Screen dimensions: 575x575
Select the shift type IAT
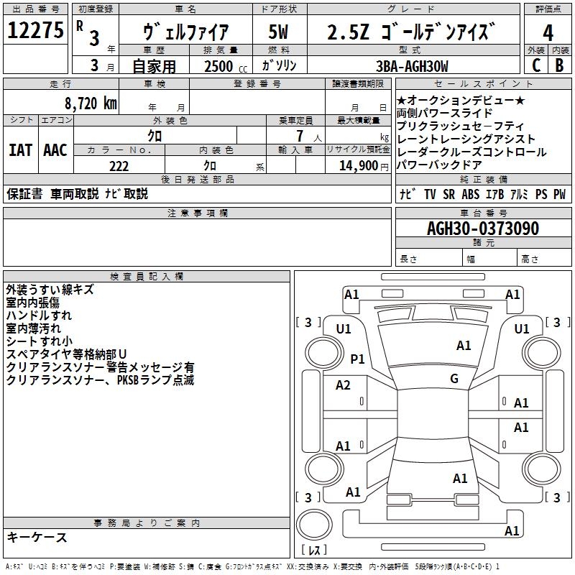coord(20,150)
